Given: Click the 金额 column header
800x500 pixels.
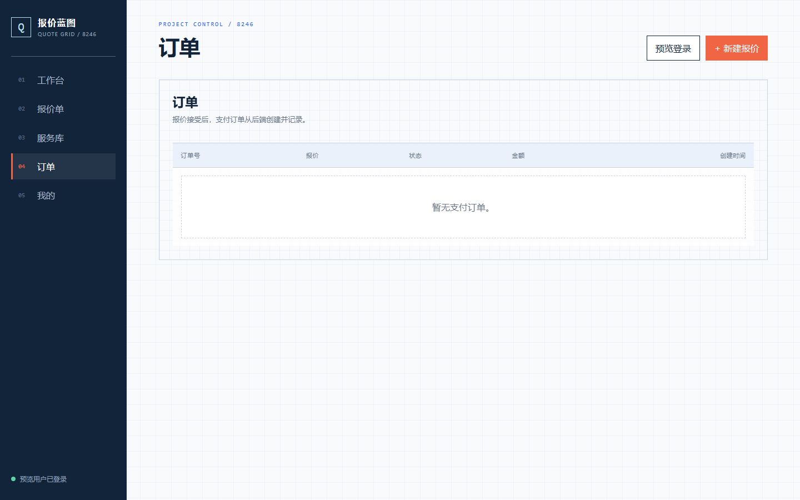Looking at the screenshot, I should coord(518,156).
